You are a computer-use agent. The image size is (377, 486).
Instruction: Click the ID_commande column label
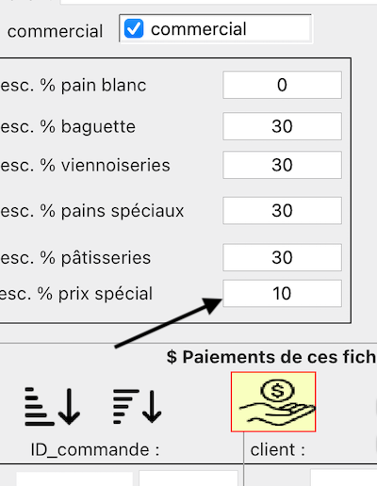(95, 449)
